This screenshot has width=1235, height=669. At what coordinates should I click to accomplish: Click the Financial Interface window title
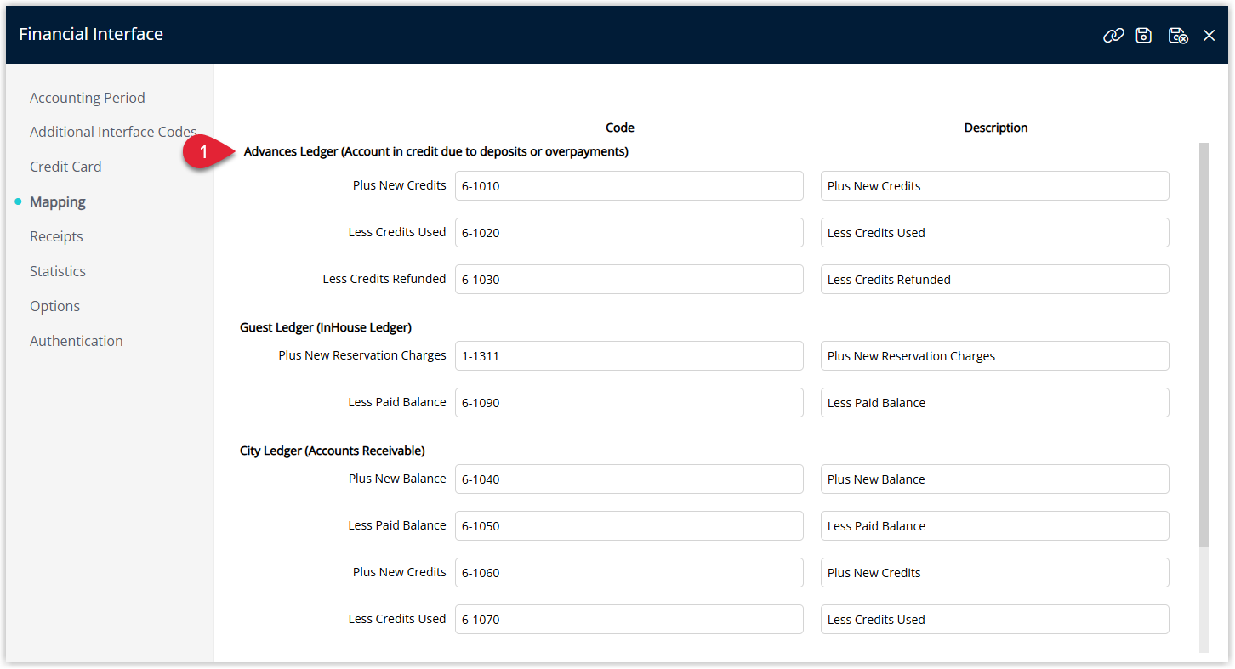[x=91, y=34]
